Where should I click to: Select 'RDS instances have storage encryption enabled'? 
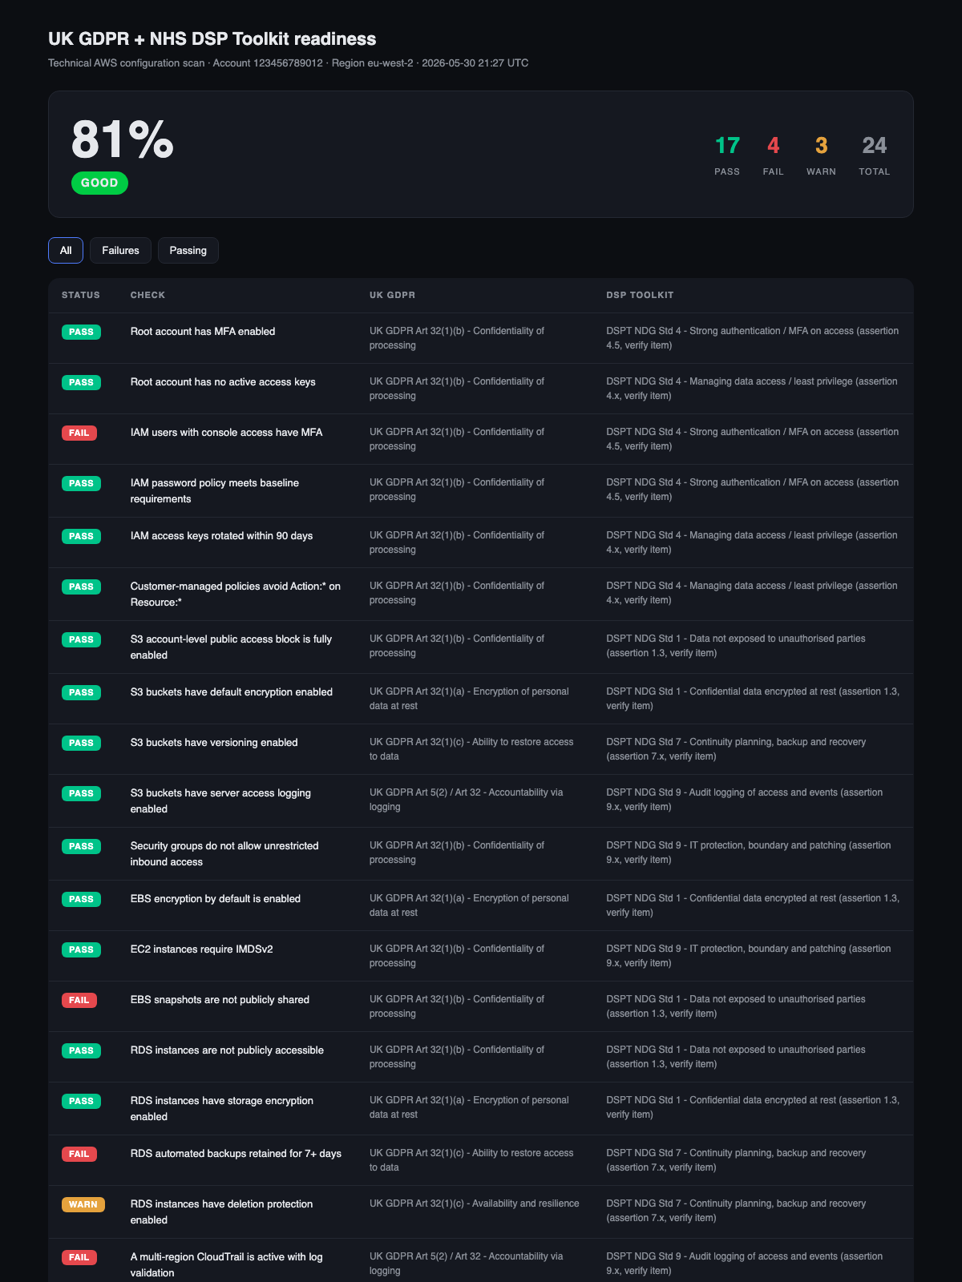point(222,1108)
